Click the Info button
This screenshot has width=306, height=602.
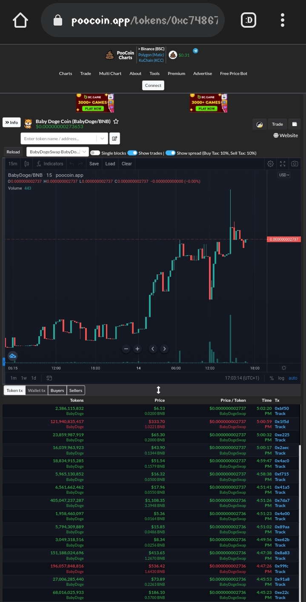point(11,122)
